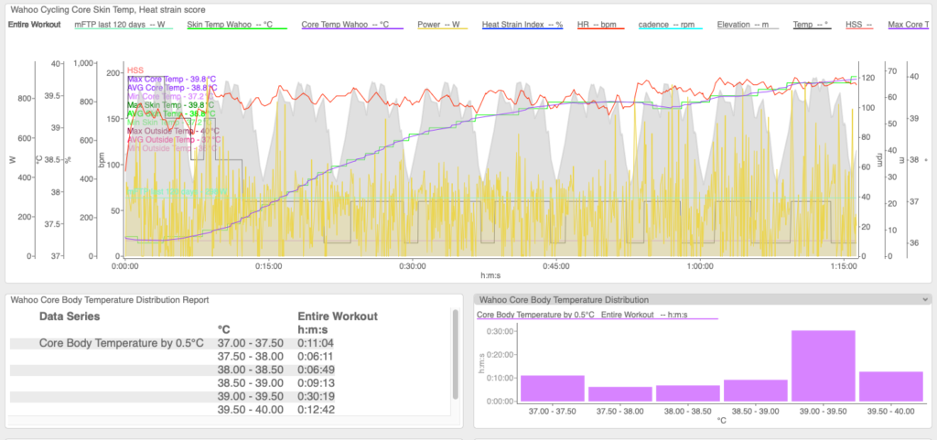Select the Entire Workout legend label

click(34, 25)
